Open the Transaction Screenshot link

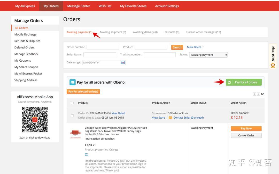point(100,139)
